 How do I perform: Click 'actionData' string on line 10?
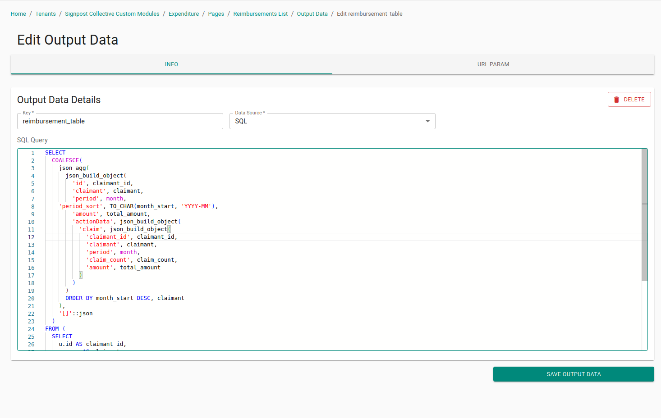tap(92, 222)
